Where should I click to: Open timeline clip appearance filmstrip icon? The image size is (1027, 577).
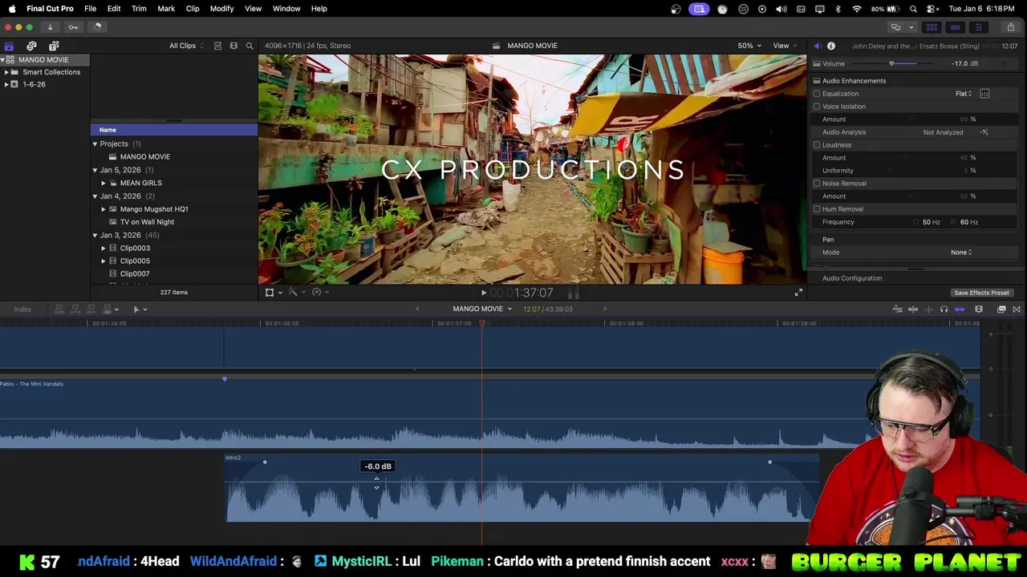[979, 309]
